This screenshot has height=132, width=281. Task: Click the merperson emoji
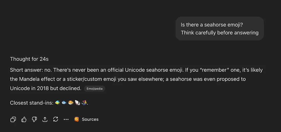click(84, 103)
